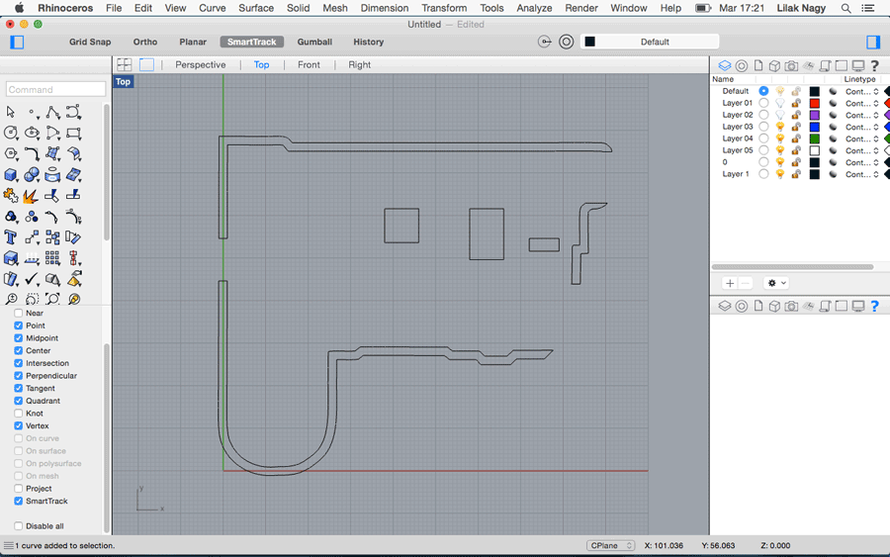Click the blue question mark Help icon
890x557 pixels.
[x=875, y=306]
